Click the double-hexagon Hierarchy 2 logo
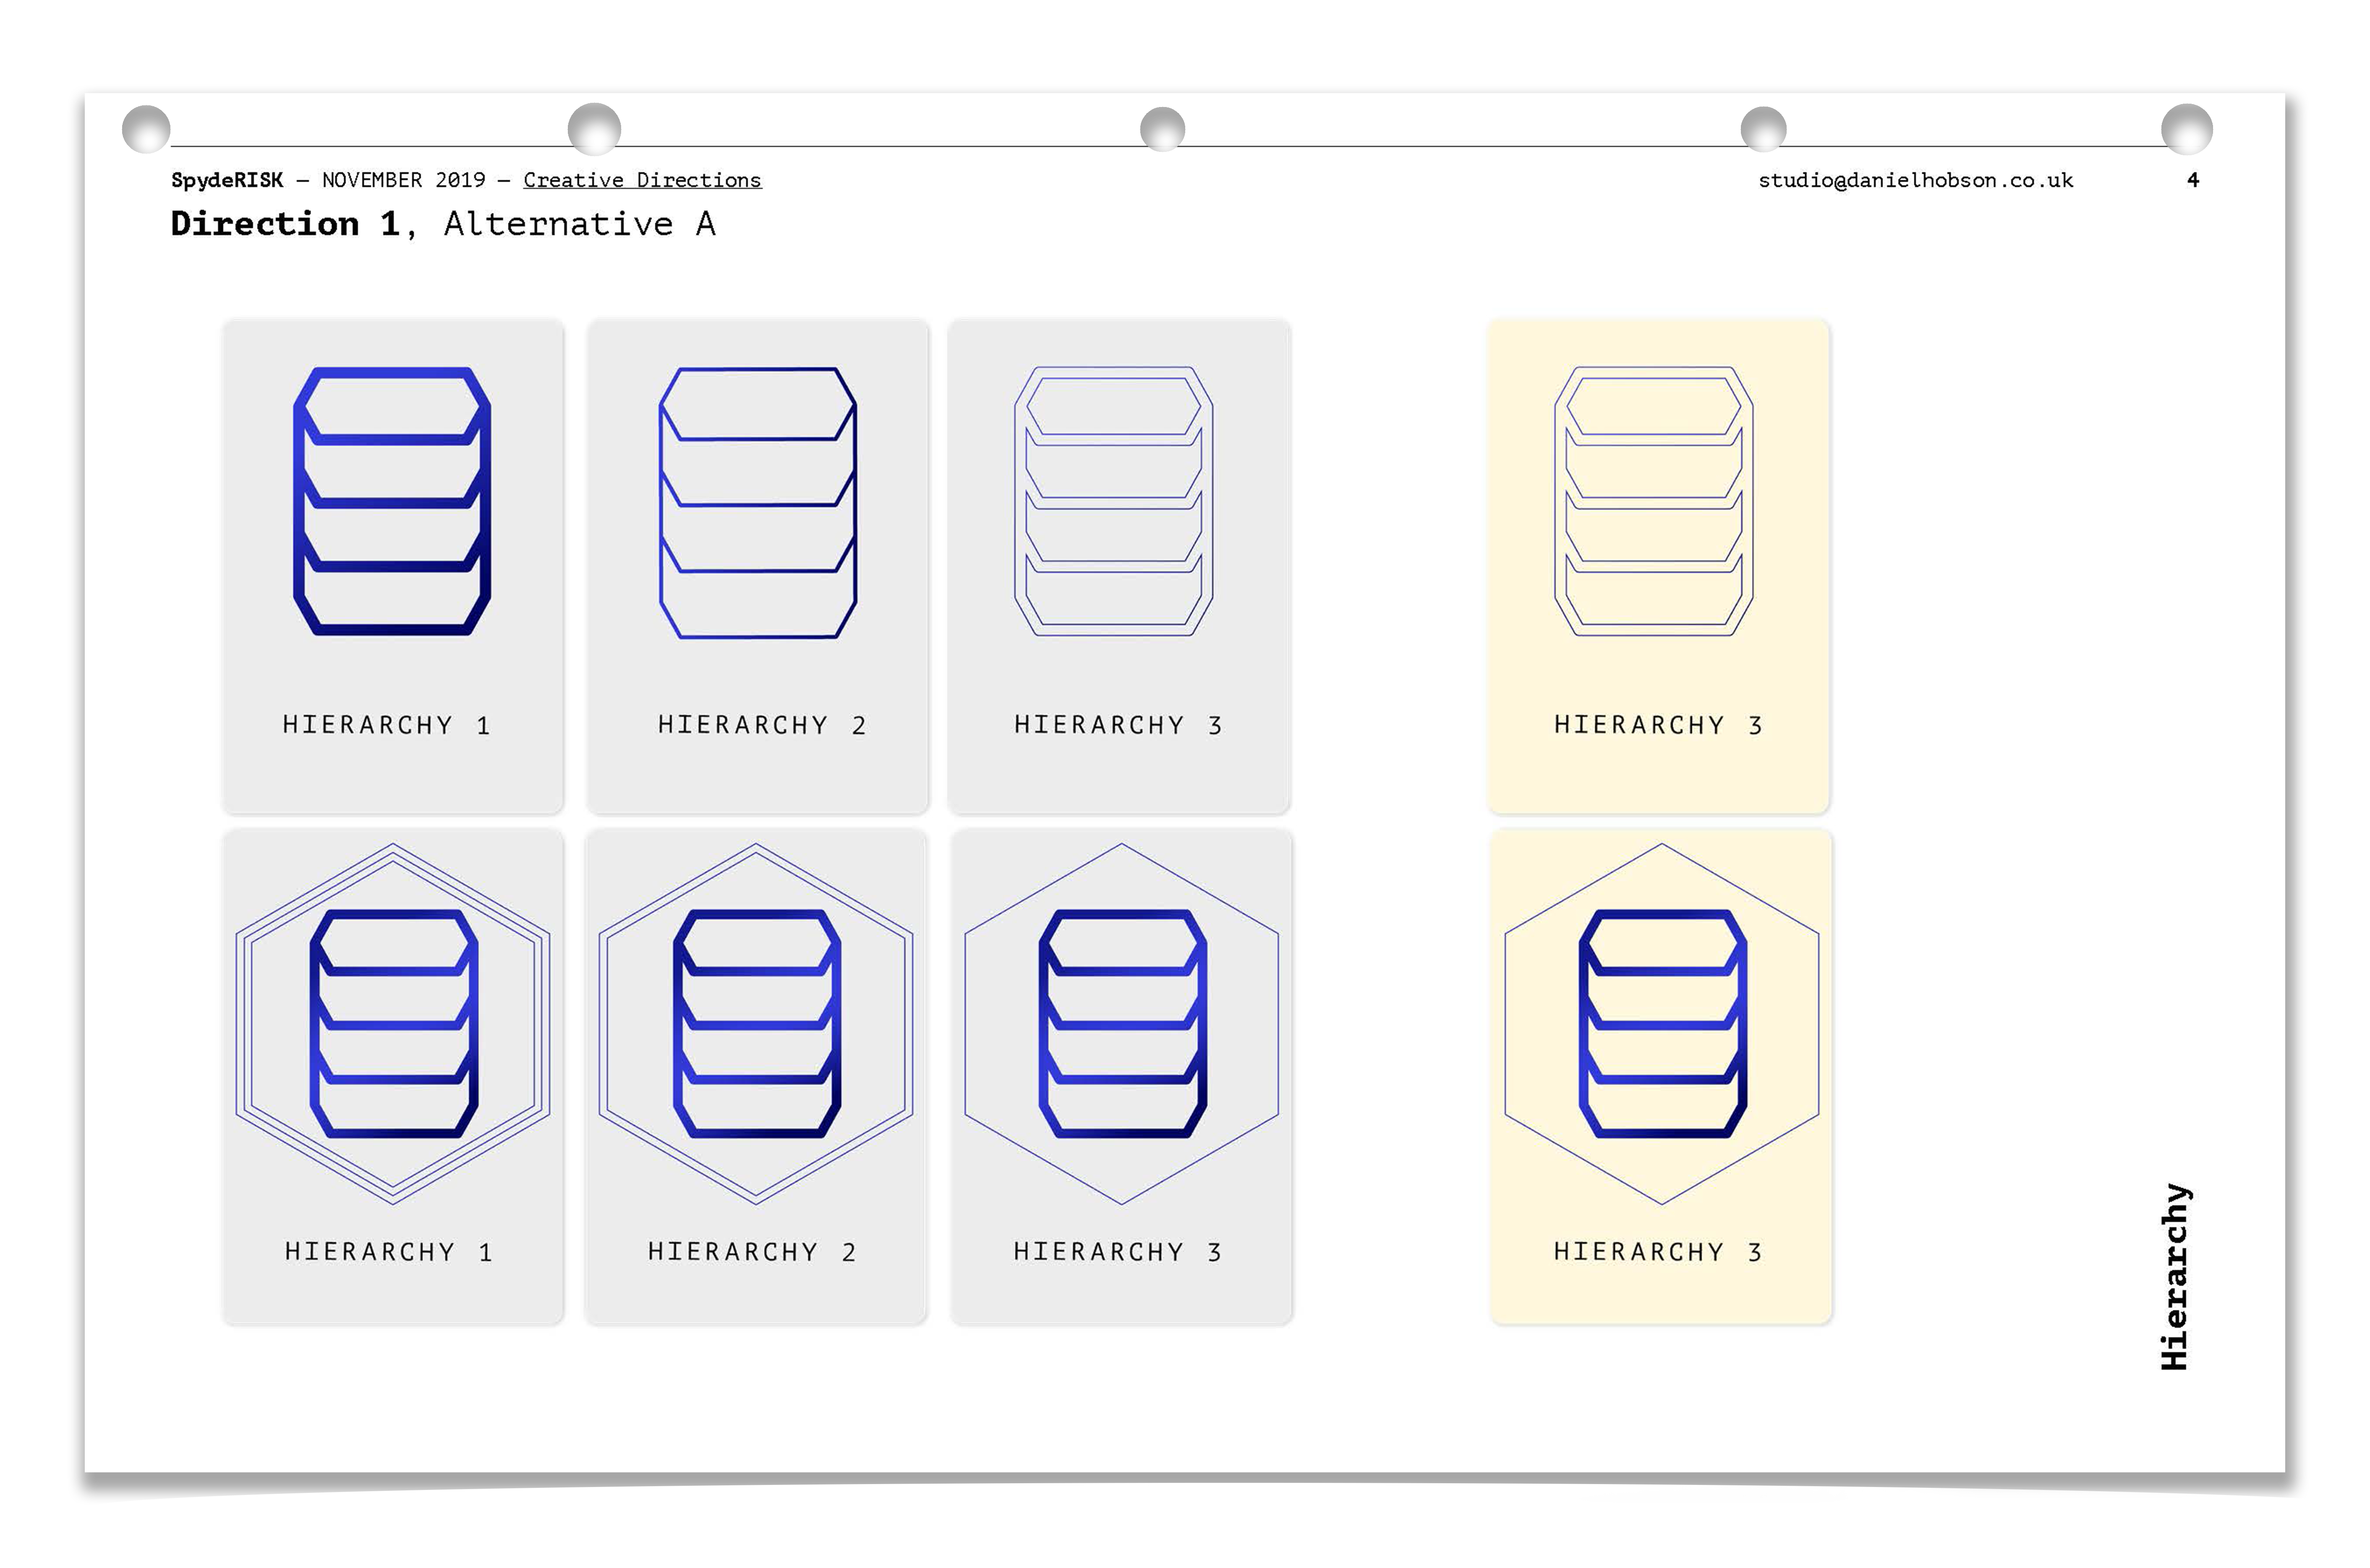 click(x=756, y=1023)
